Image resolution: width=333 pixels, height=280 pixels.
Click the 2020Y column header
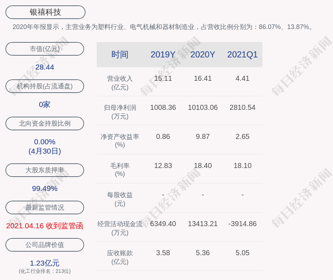click(203, 55)
